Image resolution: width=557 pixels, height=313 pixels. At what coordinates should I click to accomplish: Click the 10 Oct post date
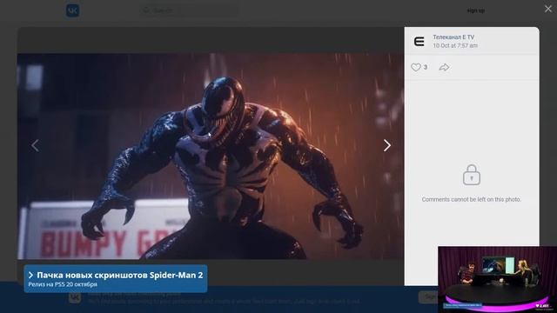coord(455,45)
